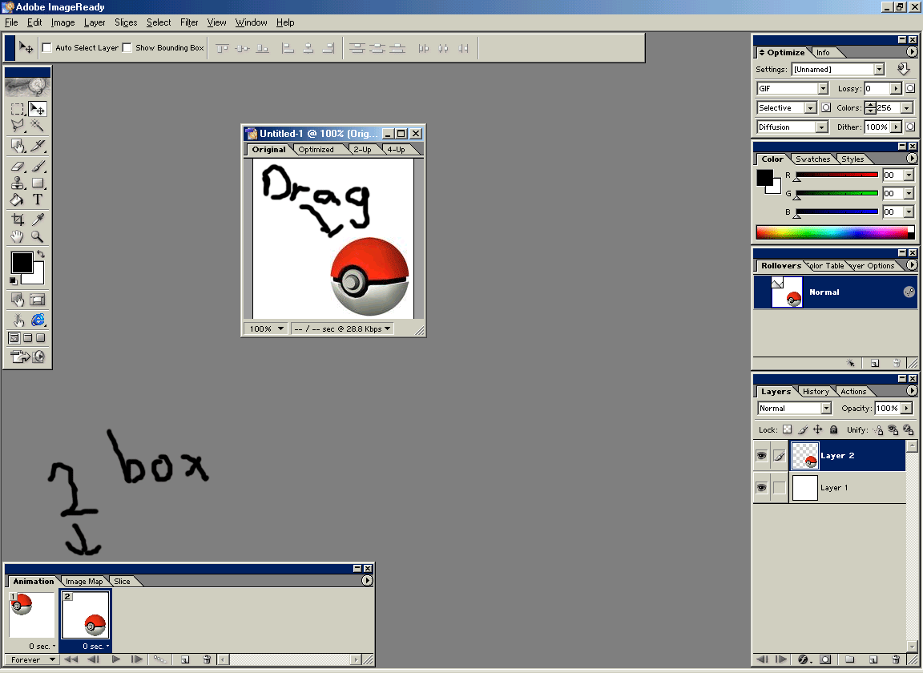The height and width of the screenshot is (673, 923).
Task: Switch to the Image Map tab
Action: point(84,581)
